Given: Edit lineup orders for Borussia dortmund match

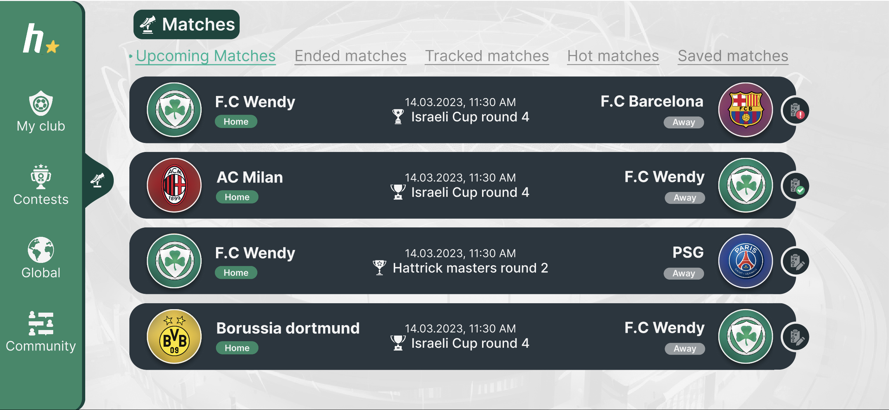Looking at the screenshot, I should point(795,337).
